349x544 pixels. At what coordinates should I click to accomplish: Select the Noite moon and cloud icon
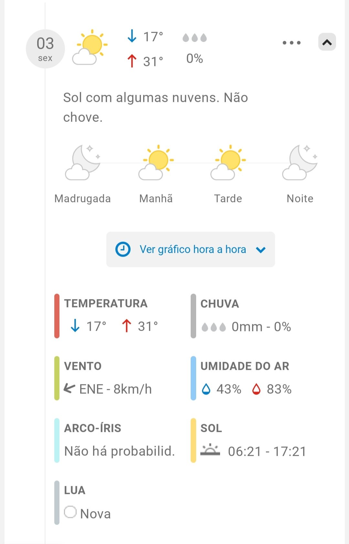(300, 162)
